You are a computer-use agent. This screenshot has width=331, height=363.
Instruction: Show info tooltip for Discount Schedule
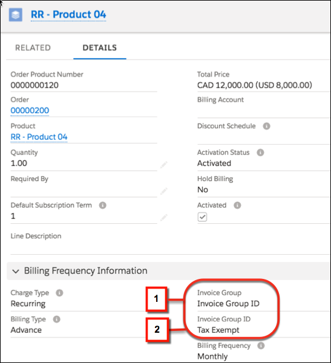pos(266,126)
